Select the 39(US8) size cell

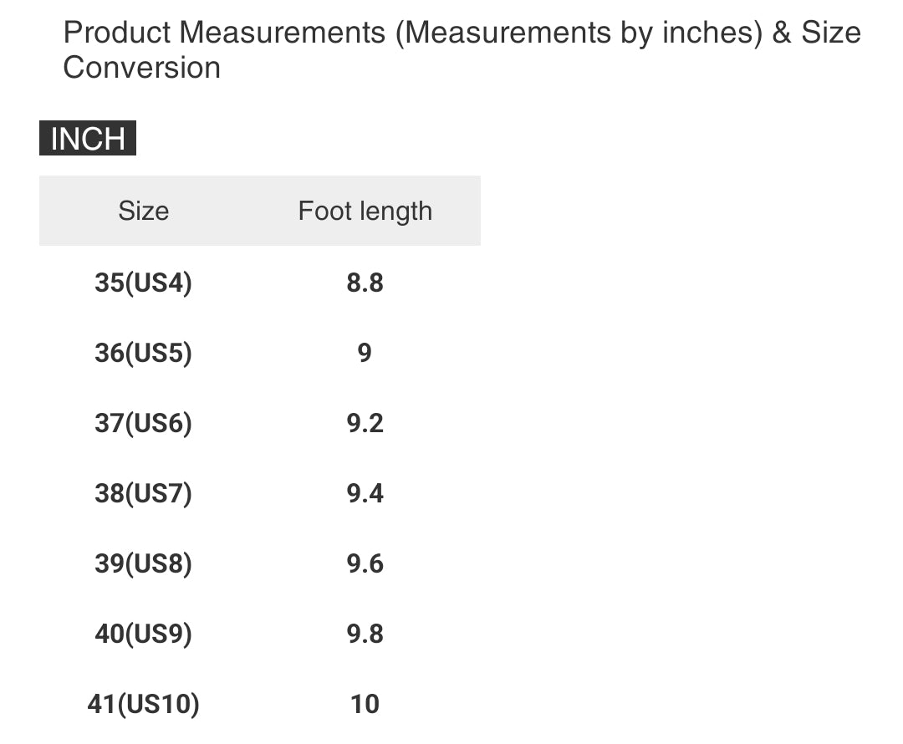[143, 564]
